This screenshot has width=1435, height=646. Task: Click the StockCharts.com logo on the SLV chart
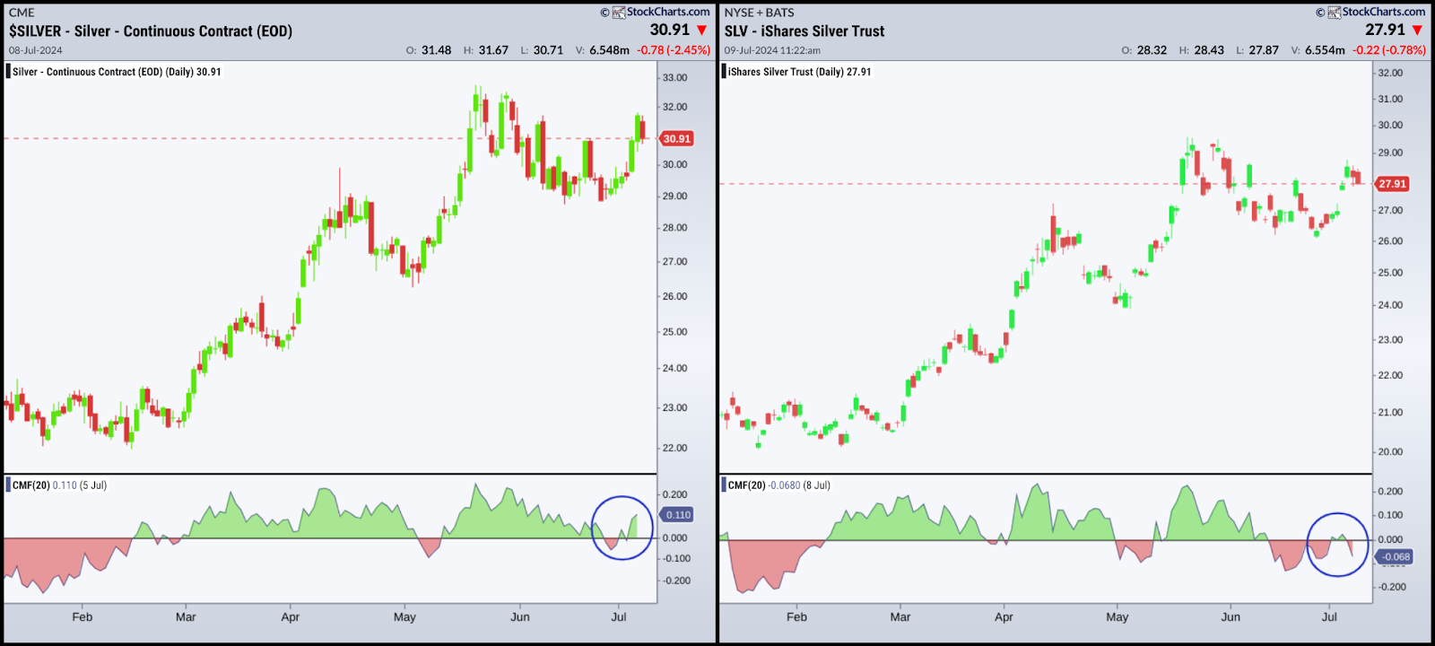pos(1376,12)
